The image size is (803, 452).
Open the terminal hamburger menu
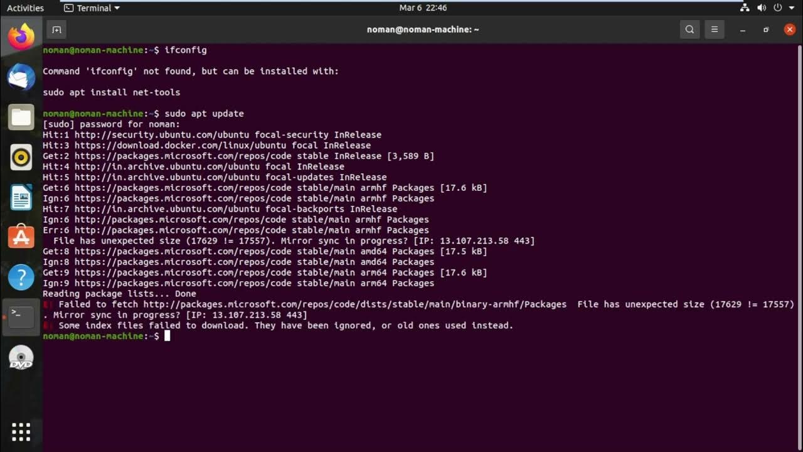[714, 30]
